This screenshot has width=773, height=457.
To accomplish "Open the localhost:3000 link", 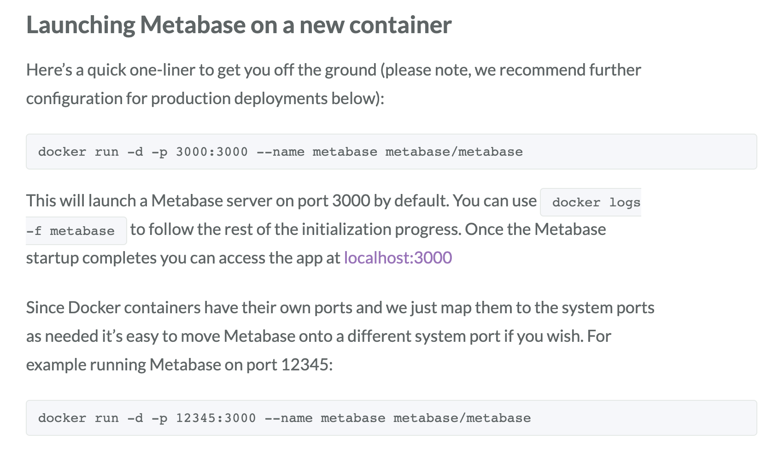I will tap(398, 258).
